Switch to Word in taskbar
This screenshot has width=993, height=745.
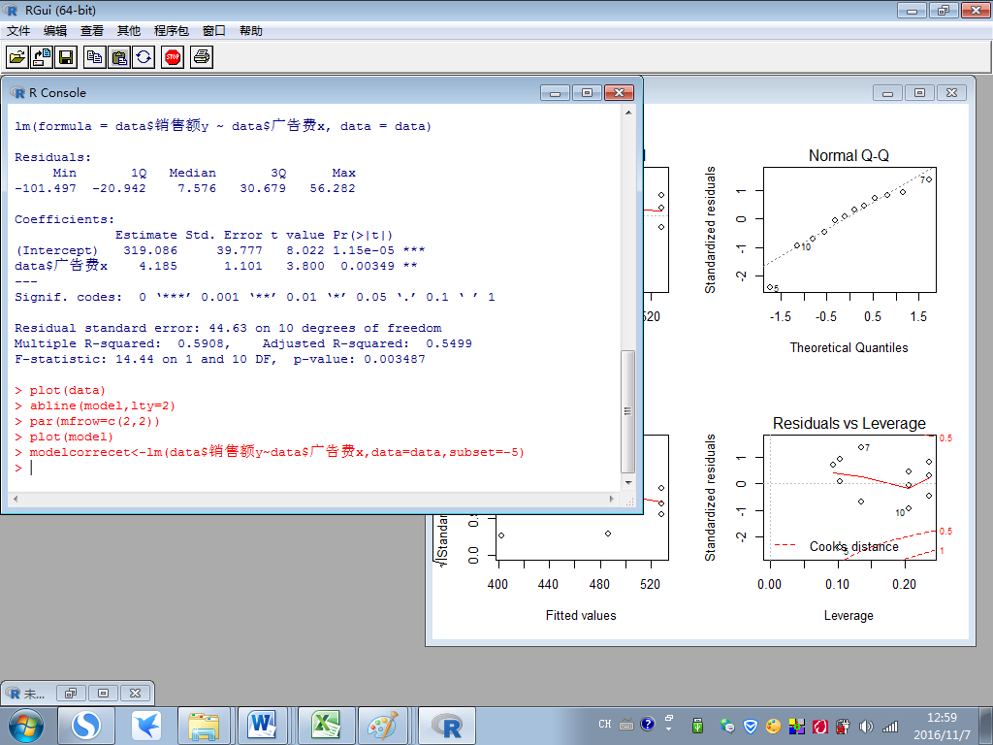262,726
